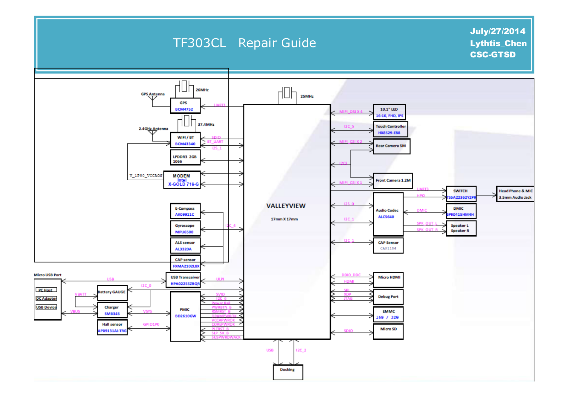Click the SPK_OUT_L signal label
This screenshot has height=401, width=568.
(x=427, y=224)
